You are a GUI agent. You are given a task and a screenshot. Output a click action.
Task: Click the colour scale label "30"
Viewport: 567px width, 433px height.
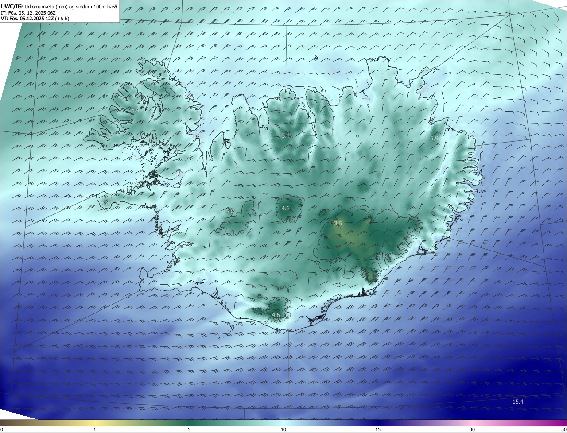pos(472,429)
